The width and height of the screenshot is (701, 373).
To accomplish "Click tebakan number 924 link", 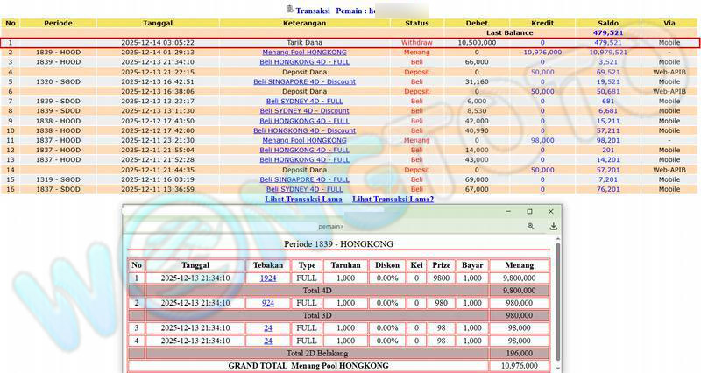I will pos(267,302).
